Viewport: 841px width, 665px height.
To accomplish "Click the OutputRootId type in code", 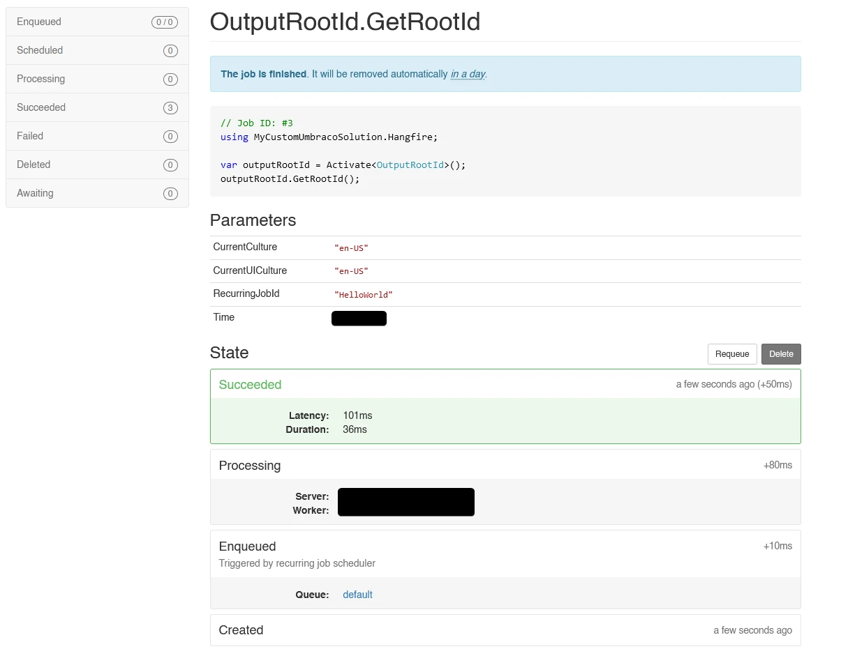I will [410, 165].
